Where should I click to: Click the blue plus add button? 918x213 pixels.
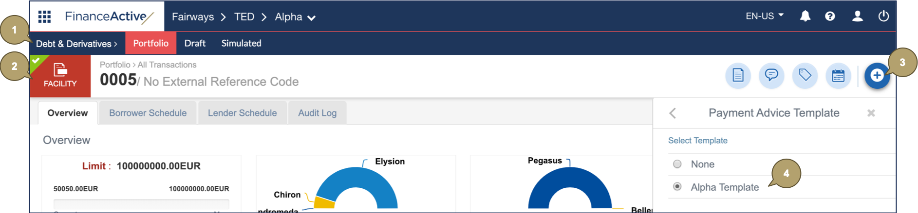(877, 76)
